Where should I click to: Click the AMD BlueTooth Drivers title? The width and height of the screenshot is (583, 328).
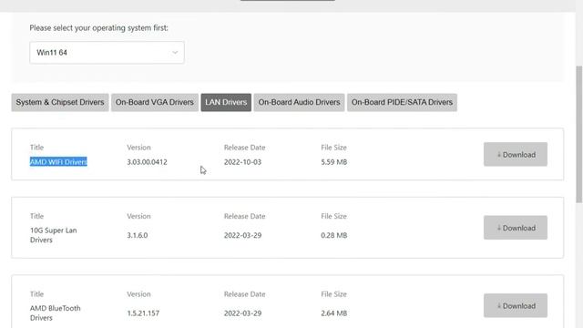pyautogui.click(x=55, y=313)
